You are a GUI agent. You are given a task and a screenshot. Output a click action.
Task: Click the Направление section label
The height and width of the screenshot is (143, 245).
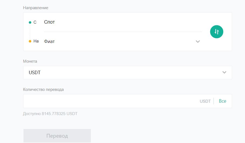(x=36, y=8)
